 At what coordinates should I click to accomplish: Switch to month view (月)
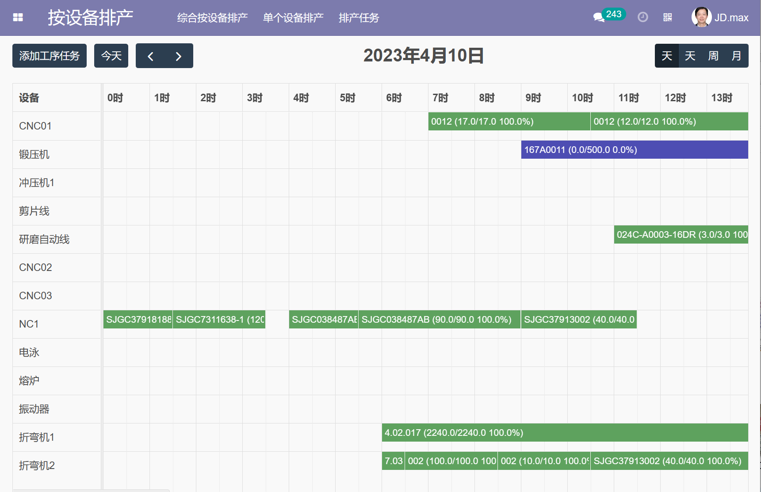pyautogui.click(x=736, y=56)
